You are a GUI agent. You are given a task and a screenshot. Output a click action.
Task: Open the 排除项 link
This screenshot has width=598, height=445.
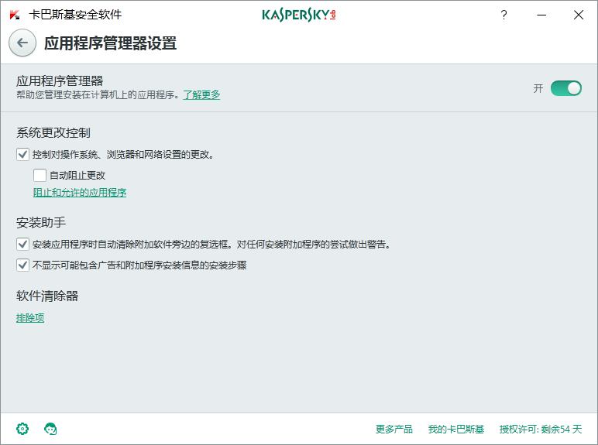(x=30, y=317)
